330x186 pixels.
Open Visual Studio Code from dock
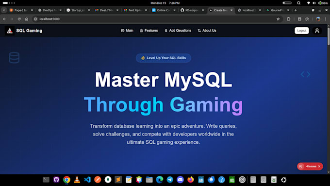pyautogui.click(x=87, y=180)
